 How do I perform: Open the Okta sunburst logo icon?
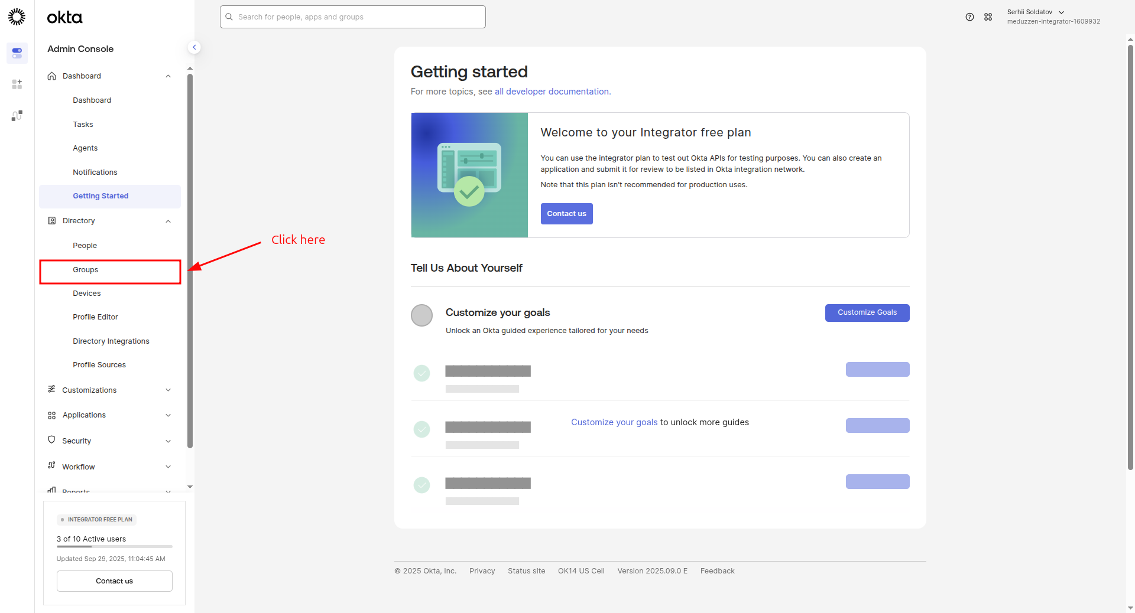coord(17,17)
